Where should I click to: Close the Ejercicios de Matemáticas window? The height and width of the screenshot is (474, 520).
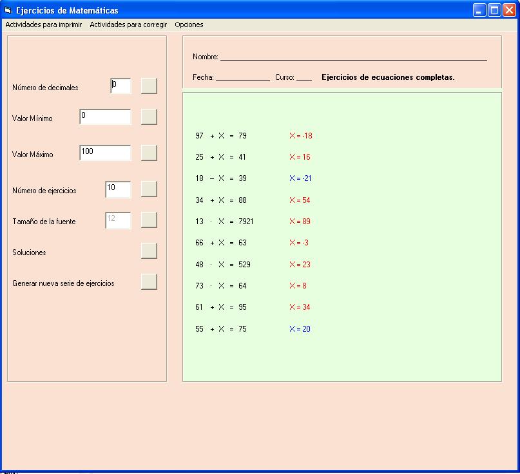pos(509,10)
